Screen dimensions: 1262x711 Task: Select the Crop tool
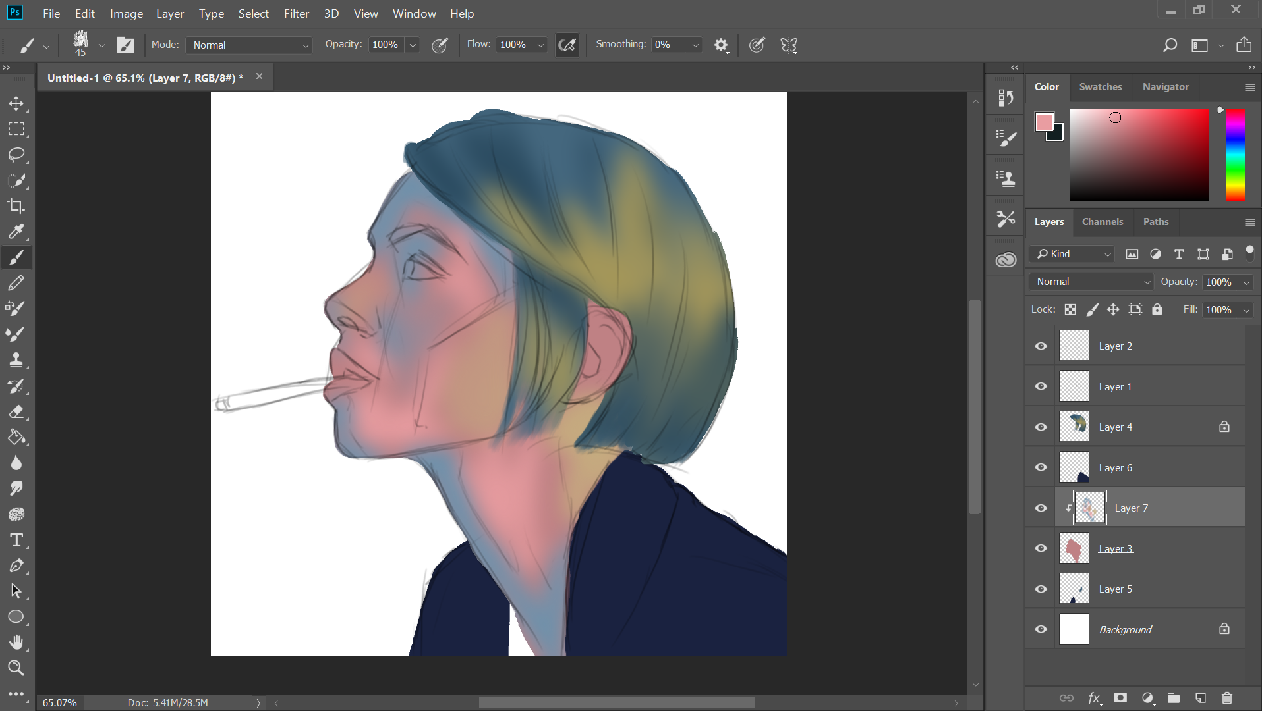(x=16, y=206)
